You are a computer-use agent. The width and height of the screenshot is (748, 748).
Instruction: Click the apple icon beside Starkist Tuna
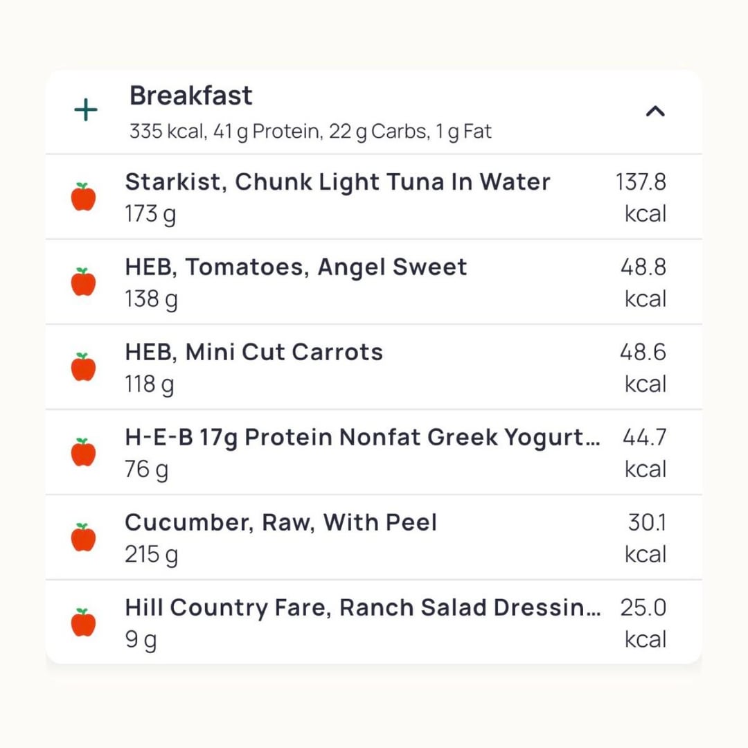(x=84, y=197)
